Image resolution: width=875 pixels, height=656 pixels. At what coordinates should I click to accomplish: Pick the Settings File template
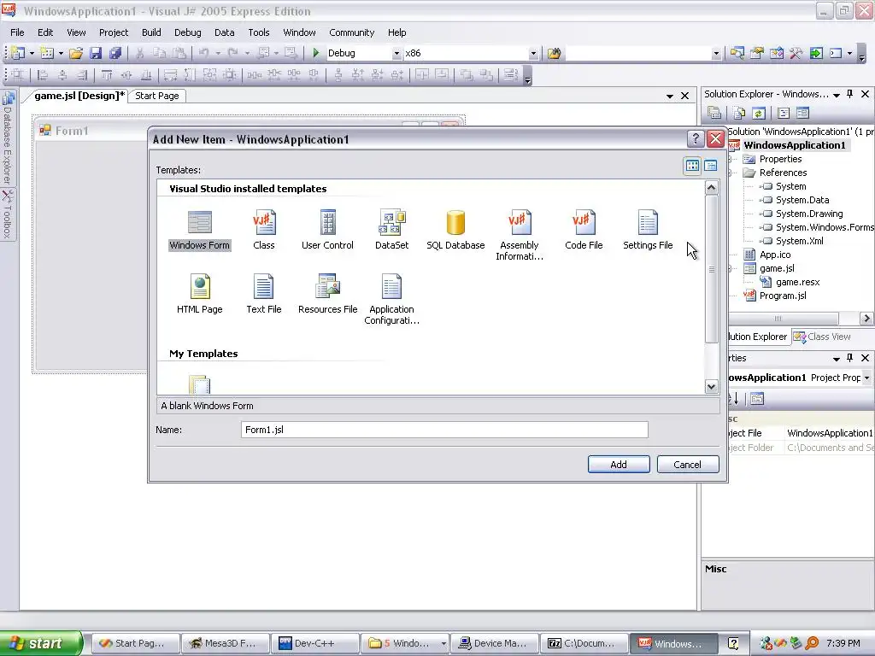pos(648,231)
